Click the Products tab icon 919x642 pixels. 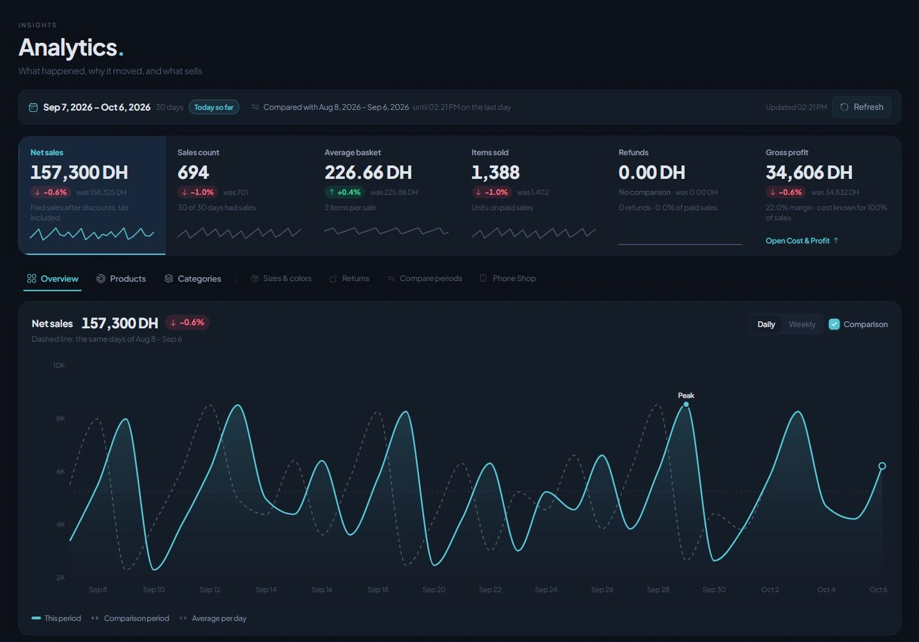click(101, 279)
